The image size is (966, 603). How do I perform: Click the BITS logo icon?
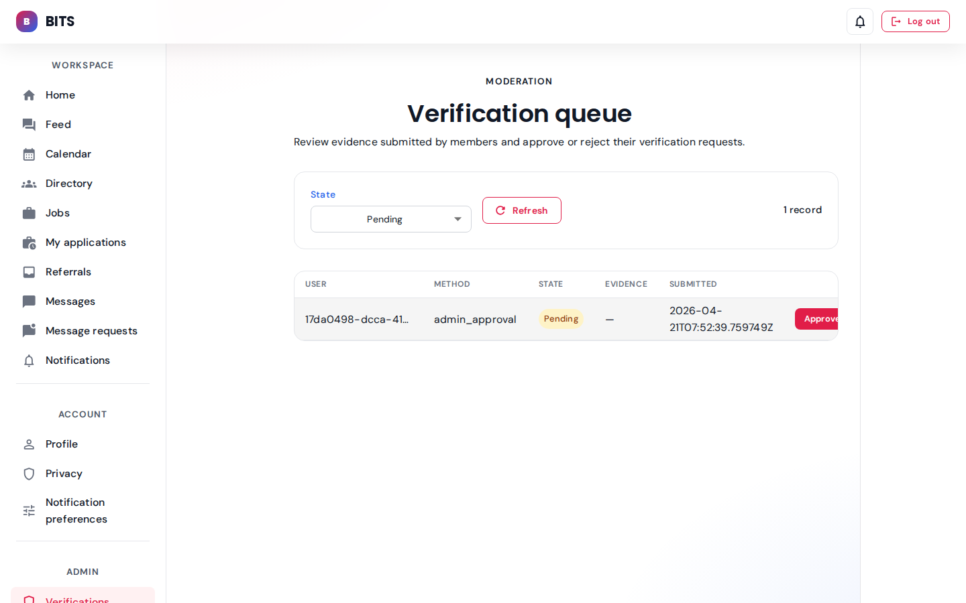click(27, 21)
